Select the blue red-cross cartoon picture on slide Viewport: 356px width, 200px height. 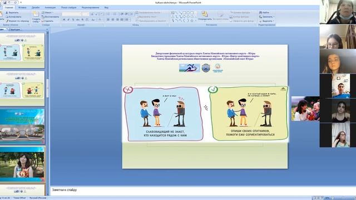point(163,113)
